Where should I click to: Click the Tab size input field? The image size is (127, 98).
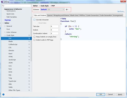(54, 26)
